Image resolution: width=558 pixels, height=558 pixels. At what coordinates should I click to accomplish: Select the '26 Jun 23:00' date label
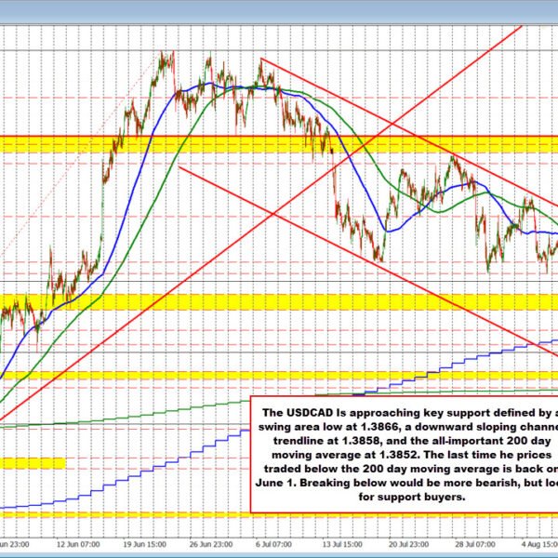coord(211,544)
